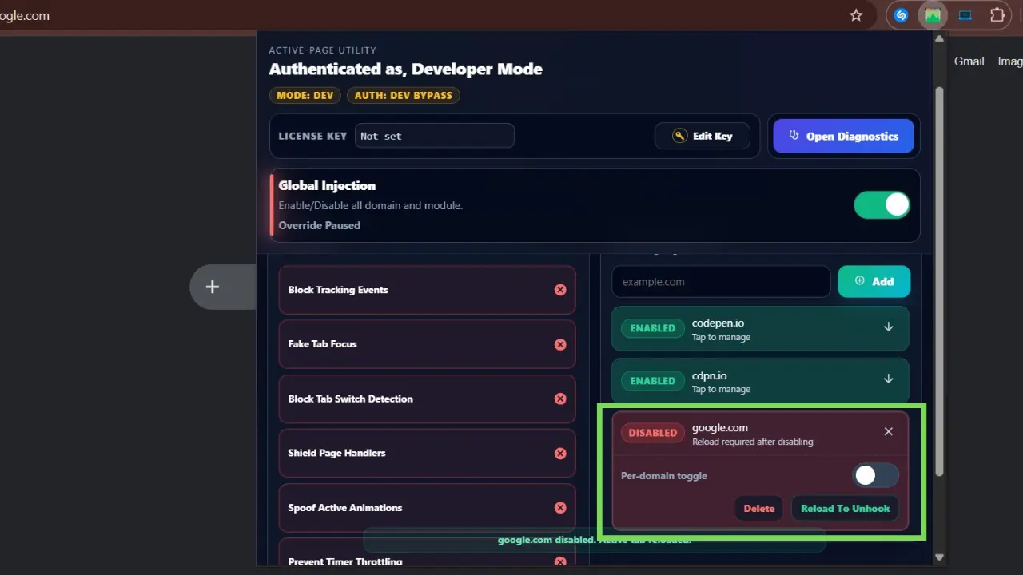Click the License Key field showing Not set

435,136
